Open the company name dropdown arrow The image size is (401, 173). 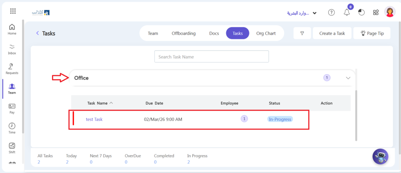point(315,13)
